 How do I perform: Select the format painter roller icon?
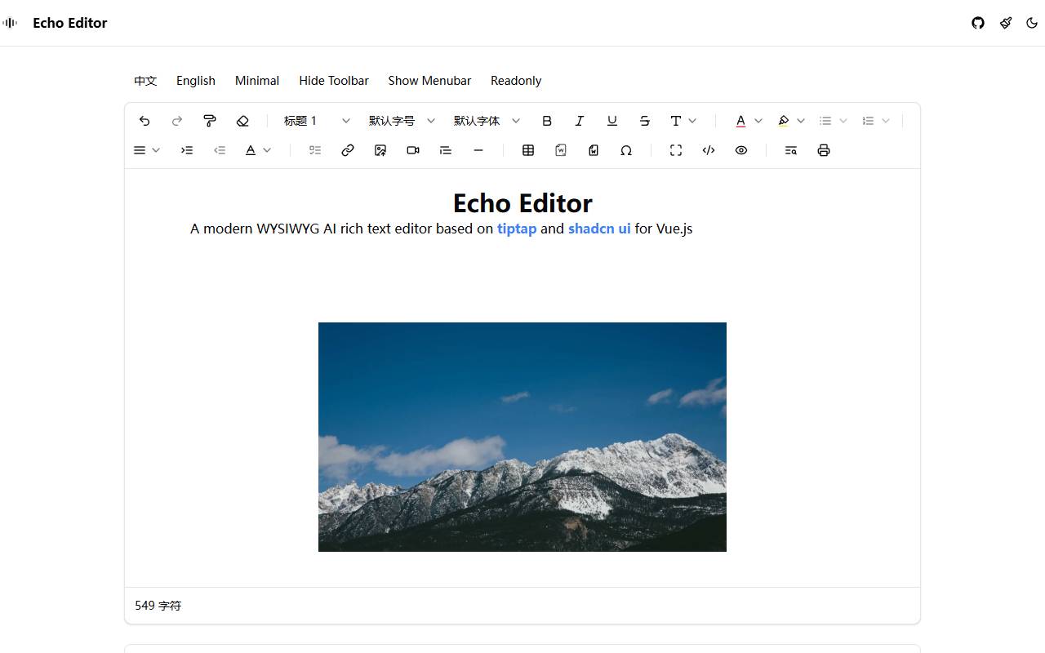click(x=210, y=121)
